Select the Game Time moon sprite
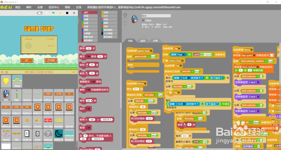This screenshot has height=150, width=281. (59, 135)
